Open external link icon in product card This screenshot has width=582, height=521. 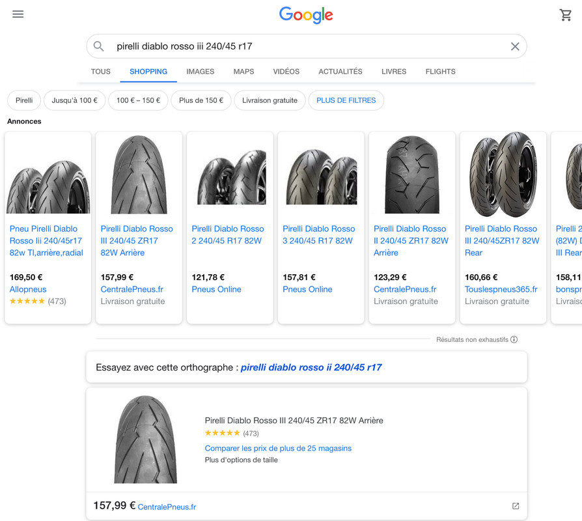coord(516,506)
